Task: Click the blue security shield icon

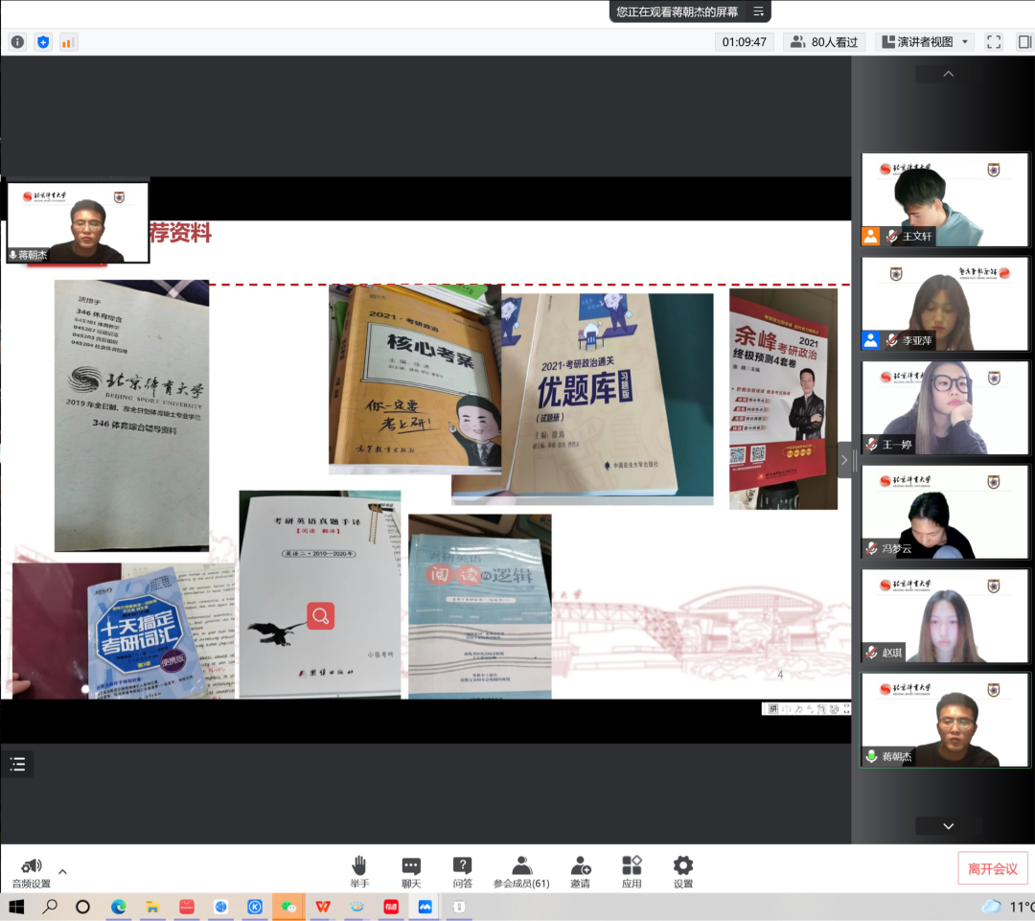Action: [43, 42]
